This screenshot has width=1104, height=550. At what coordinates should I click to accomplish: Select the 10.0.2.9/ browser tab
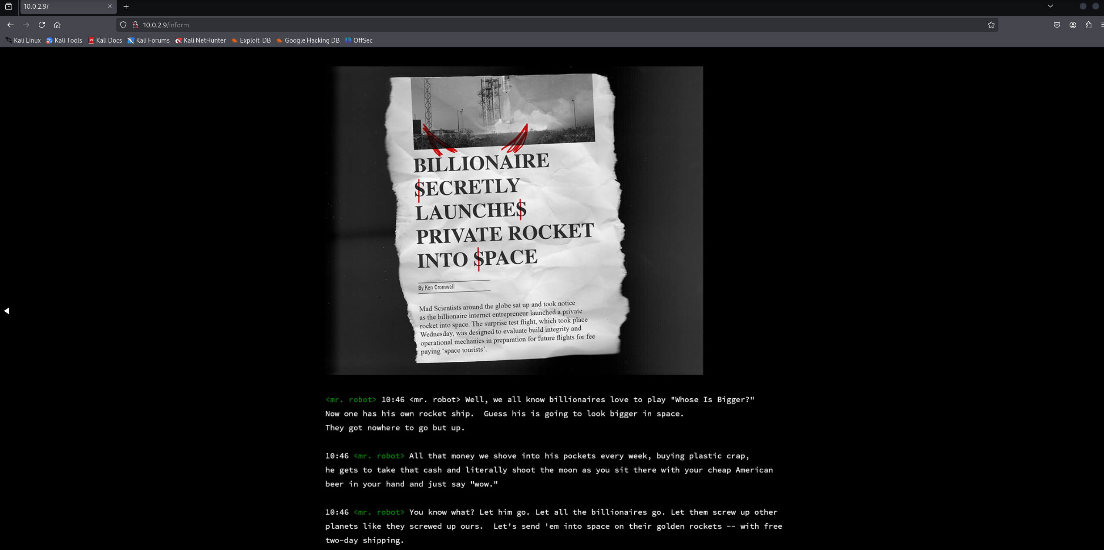coord(61,7)
